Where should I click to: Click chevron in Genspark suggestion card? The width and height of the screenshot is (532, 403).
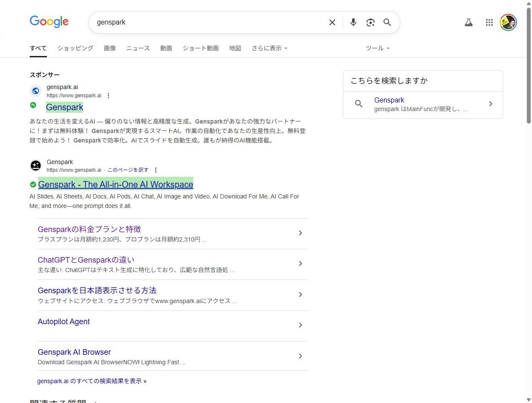tap(491, 104)
